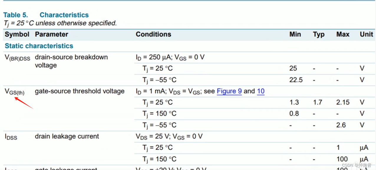Select 'drain-source breakdown voltage' parameter text
The width and height of the screenshot is (376, 170).
[x=71, y=61]
